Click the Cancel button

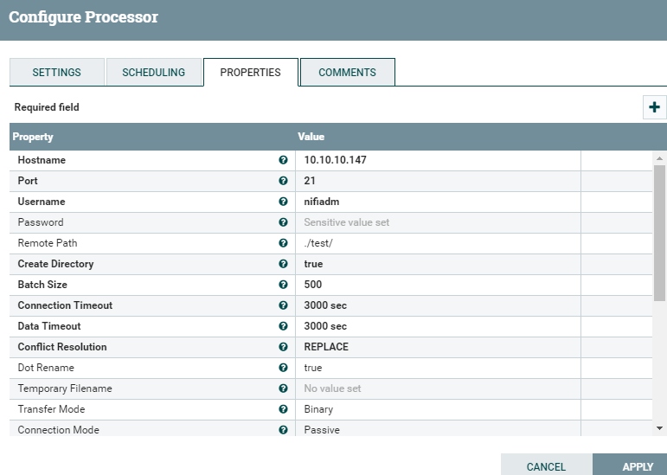(546, 466)
